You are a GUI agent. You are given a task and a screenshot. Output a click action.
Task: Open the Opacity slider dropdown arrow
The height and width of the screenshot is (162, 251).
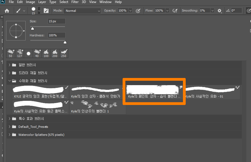click(131, 10)
